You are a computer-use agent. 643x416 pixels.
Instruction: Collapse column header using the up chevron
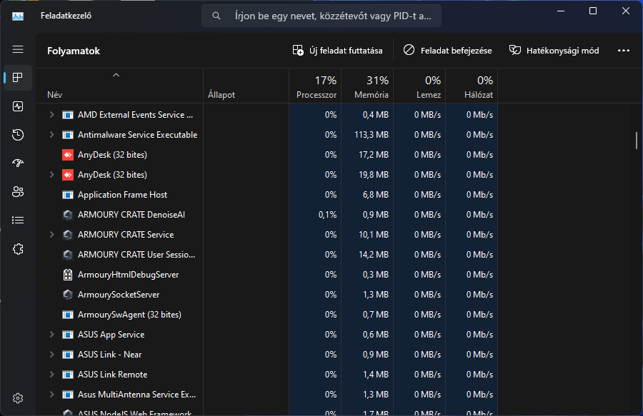pyautogui.click(x=116, y=76)
